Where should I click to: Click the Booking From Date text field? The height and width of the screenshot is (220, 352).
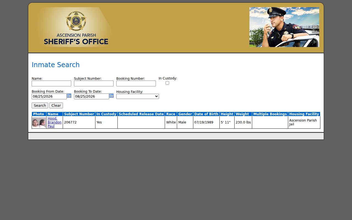coord(49,97)
